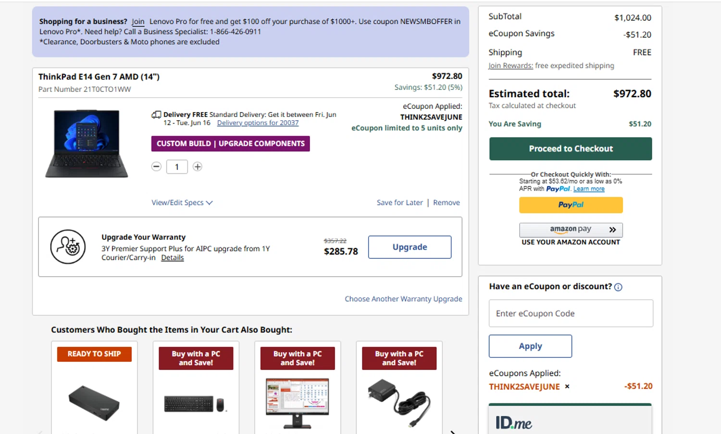
Task: Click ThinkPad E14 Gen 7 AMD title
Action: click(x=99, y=77)
